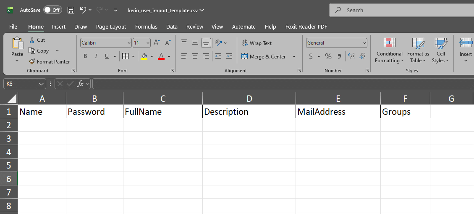The image size is (474, 214).
Task: Click the MailAddress header cell
Action: 338,112
